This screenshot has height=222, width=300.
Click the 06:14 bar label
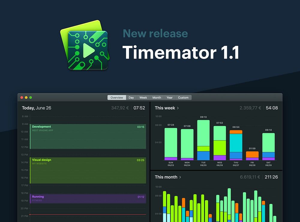[x=268, y=130]
